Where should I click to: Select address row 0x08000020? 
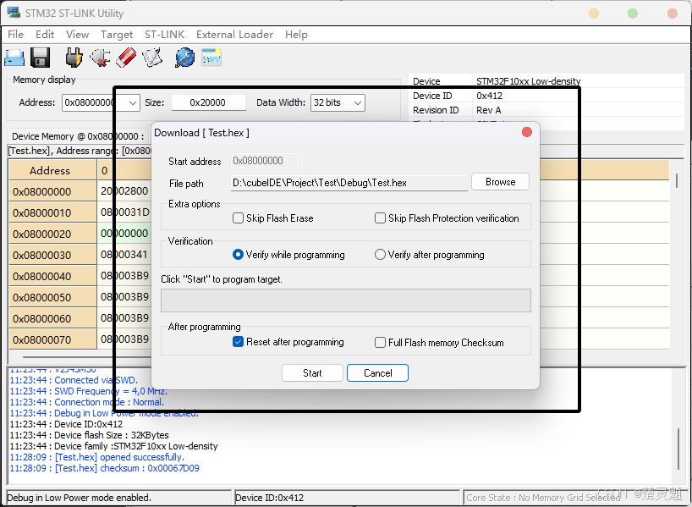[x=52, y=234]
